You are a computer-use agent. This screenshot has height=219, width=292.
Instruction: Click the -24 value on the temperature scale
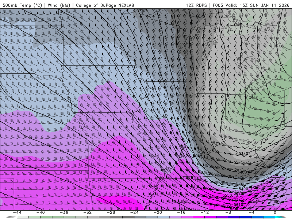click(134, 212)
